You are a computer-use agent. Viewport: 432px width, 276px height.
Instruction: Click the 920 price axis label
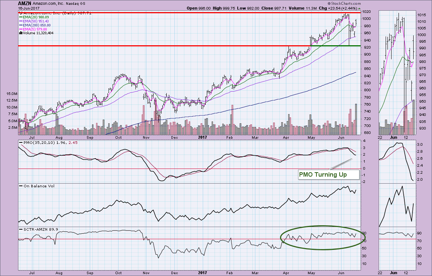[x=367, y=47]
